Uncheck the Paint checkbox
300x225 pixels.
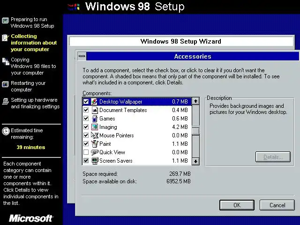(x=86, y=144)
